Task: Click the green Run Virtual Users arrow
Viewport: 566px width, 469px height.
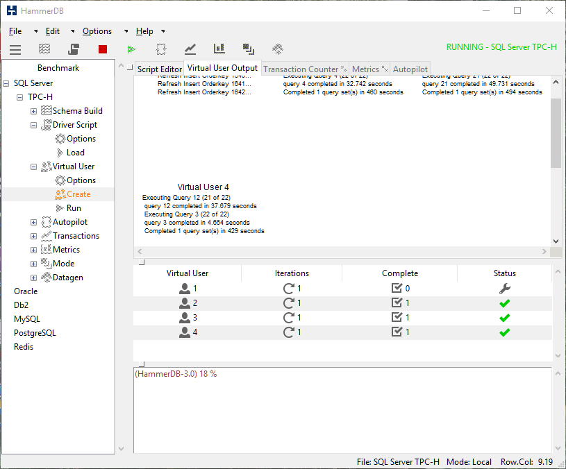Action: (x=131, y=49)
